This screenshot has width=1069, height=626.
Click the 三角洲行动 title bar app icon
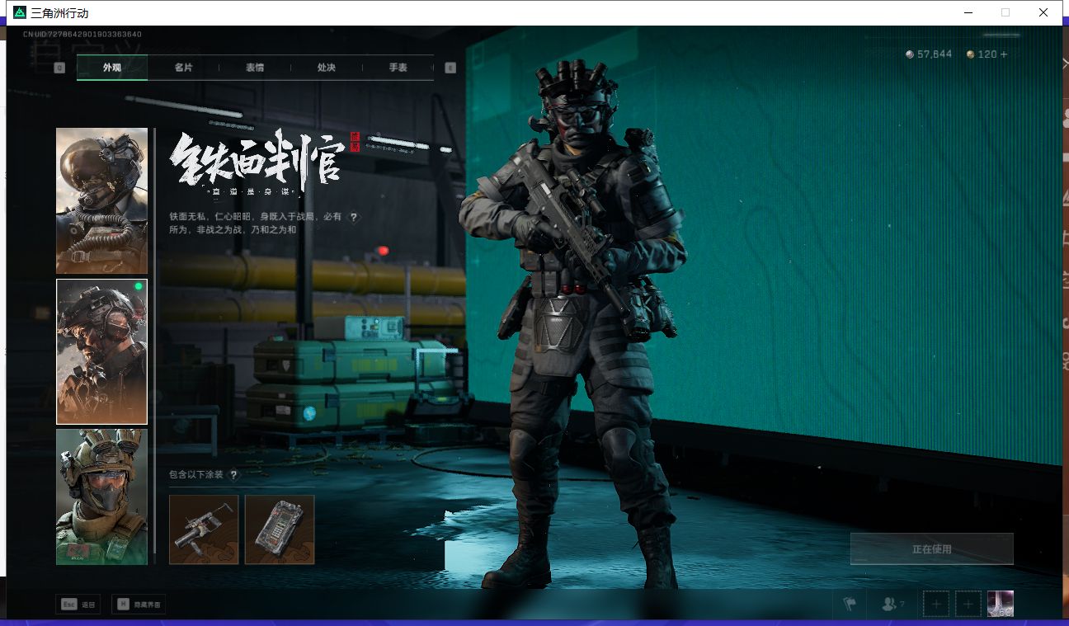[x=20, y=12]
